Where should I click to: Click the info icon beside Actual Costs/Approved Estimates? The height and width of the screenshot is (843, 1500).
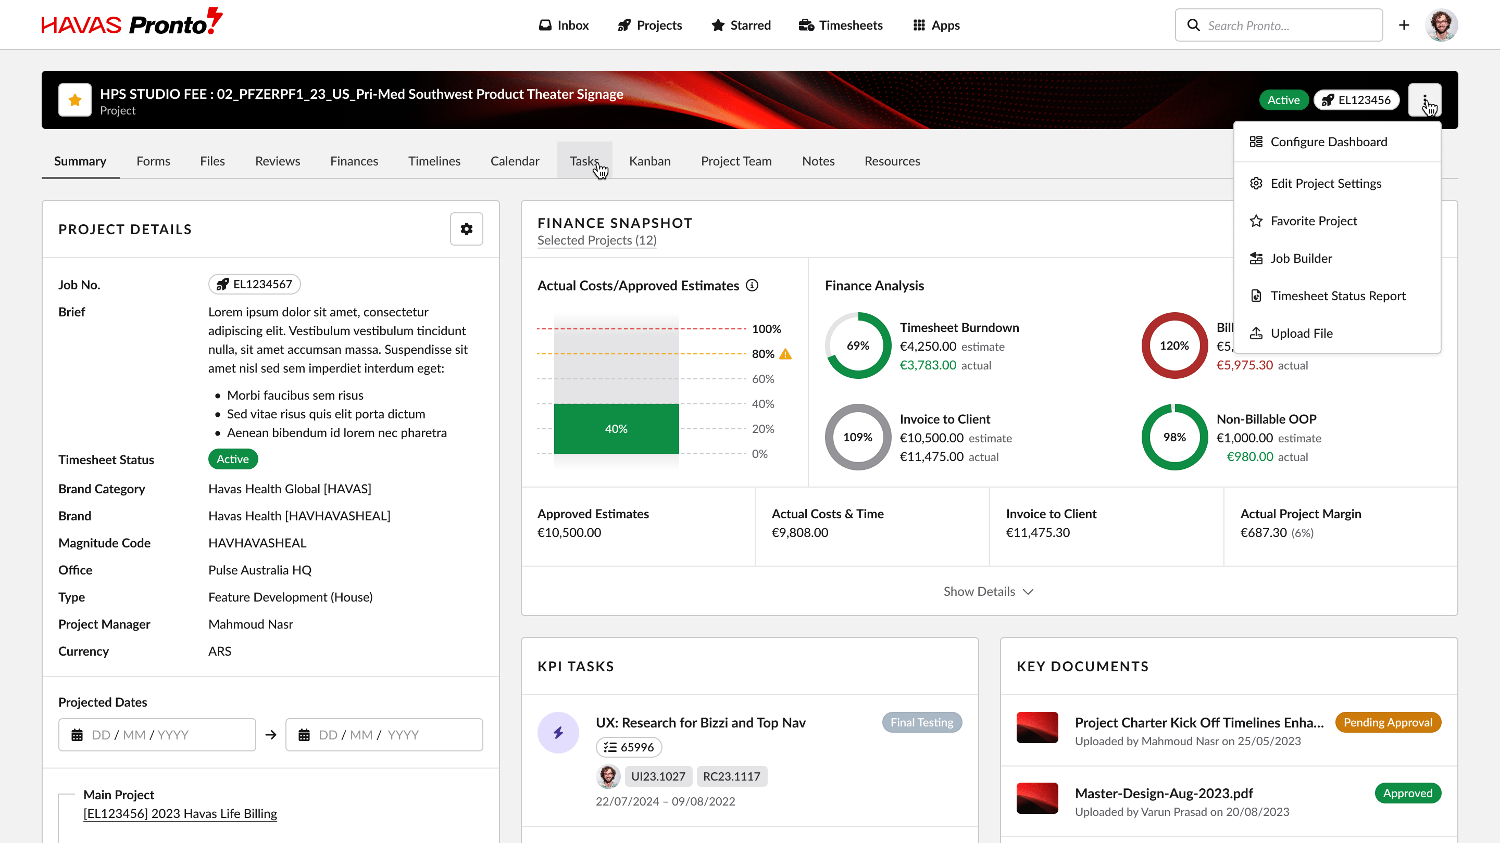752,285
